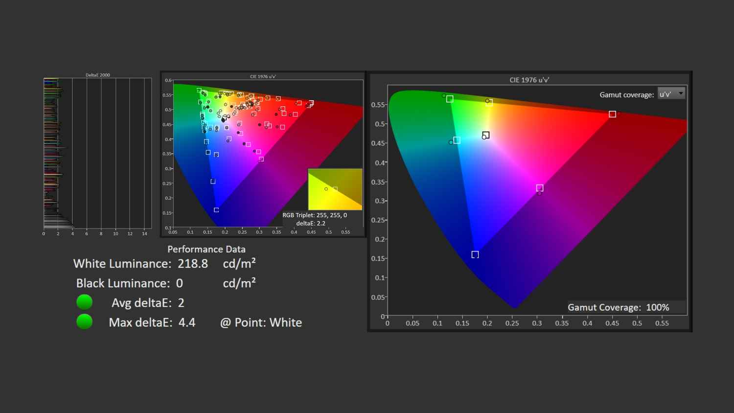Select the yellow secondary target square in large chart
734x413 pixels.
pyautogui.click(x=489, y=103)
